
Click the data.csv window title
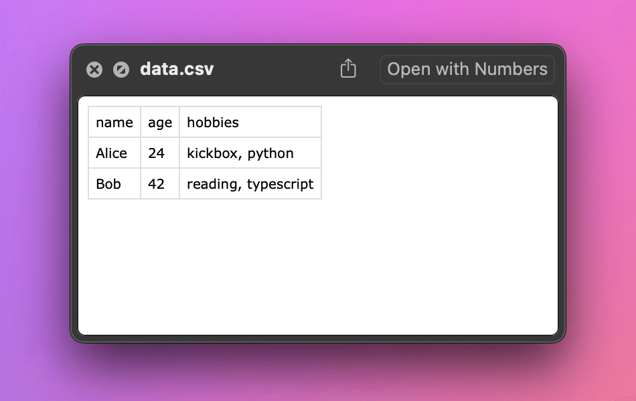(177, 69)
